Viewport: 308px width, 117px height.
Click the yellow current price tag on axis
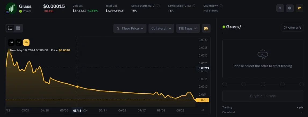click(x=202, y=100)
